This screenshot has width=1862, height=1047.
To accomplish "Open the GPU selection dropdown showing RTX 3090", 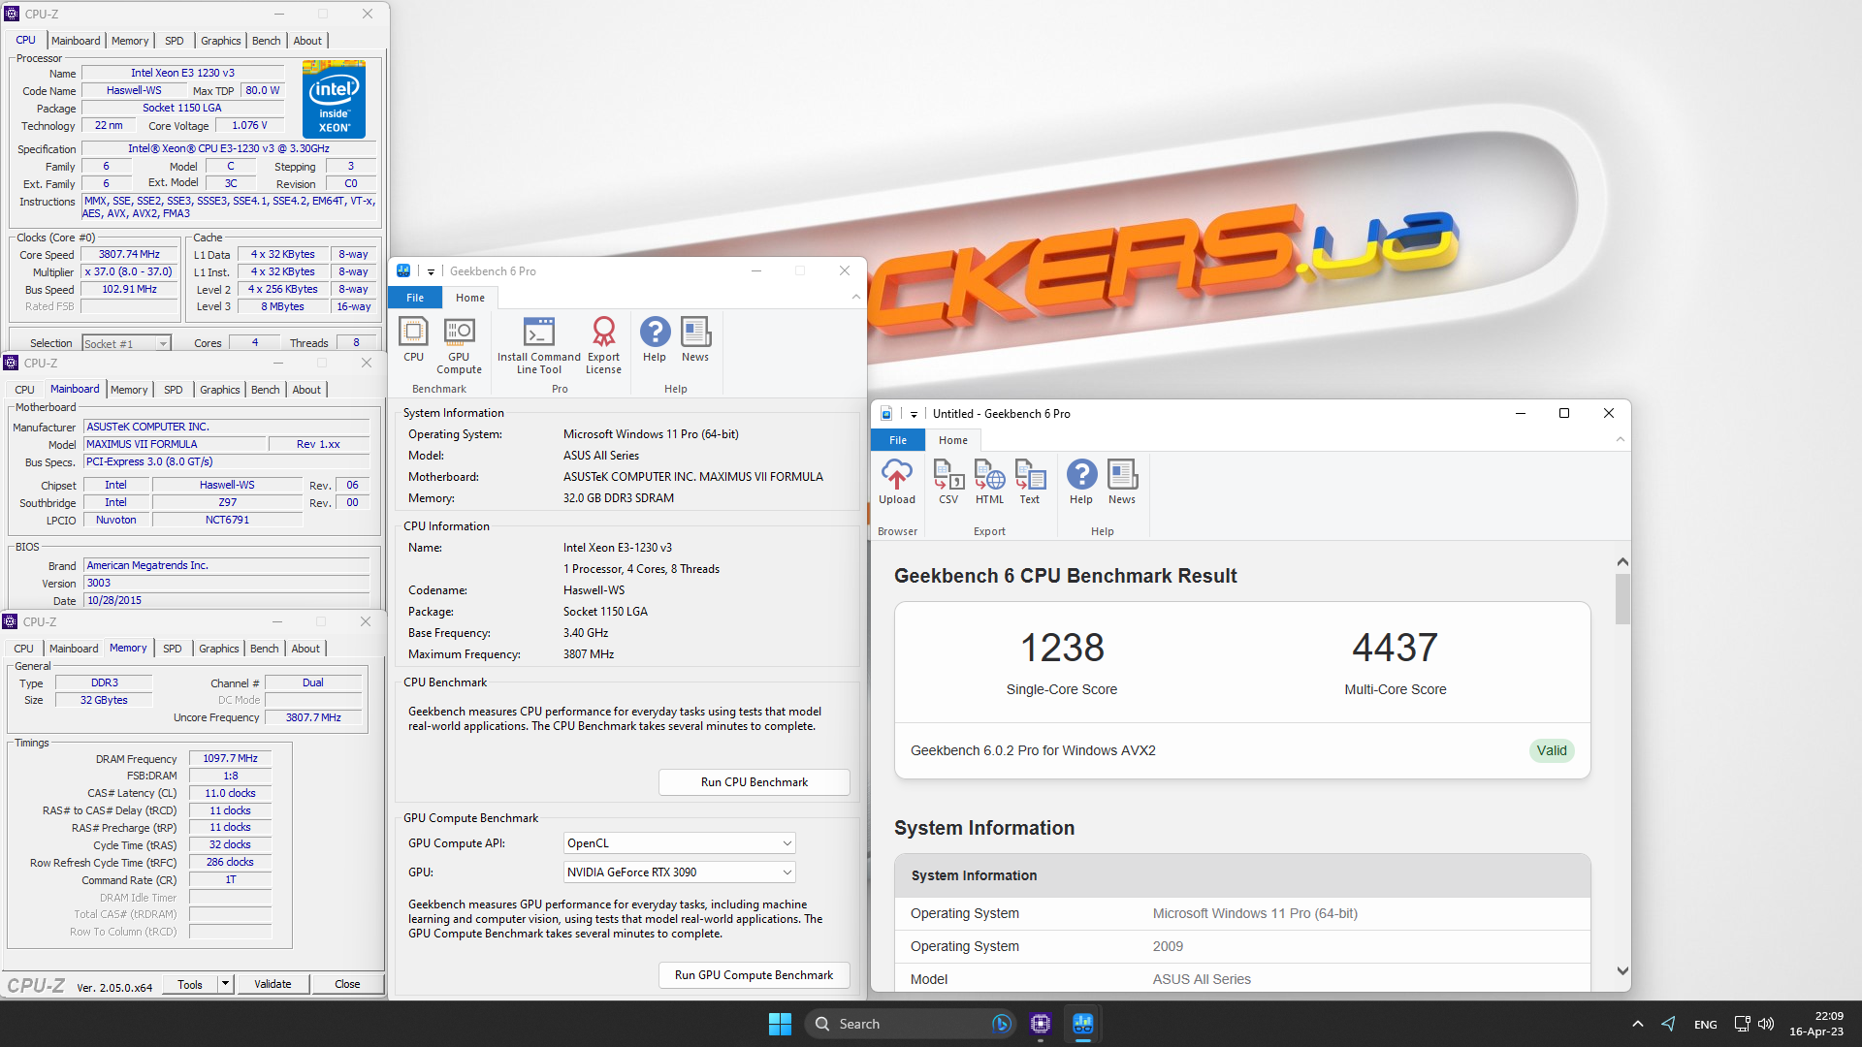I will click(680, 872).
